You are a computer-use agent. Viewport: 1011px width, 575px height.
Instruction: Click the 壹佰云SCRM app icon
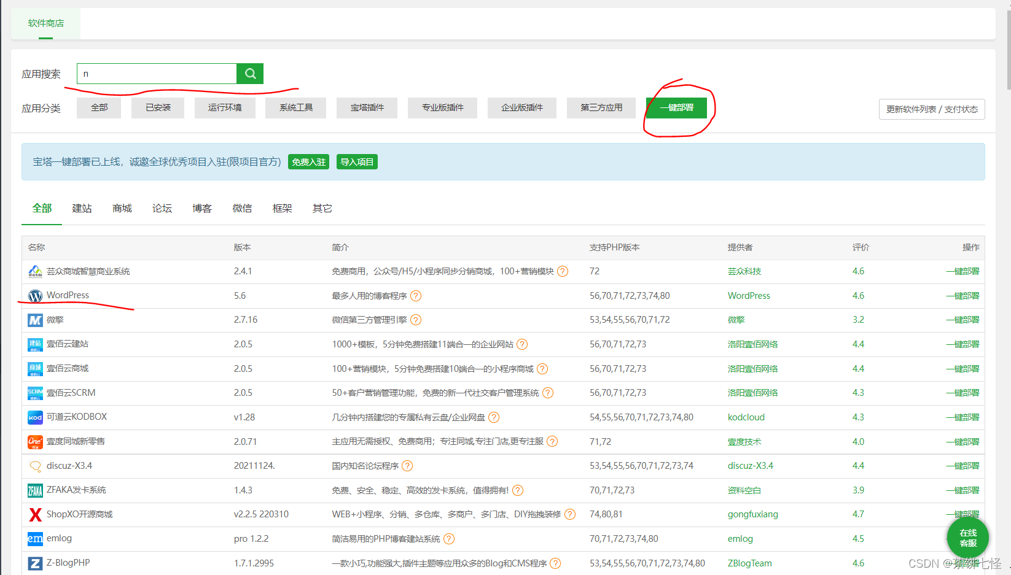(x=35, y=393)
